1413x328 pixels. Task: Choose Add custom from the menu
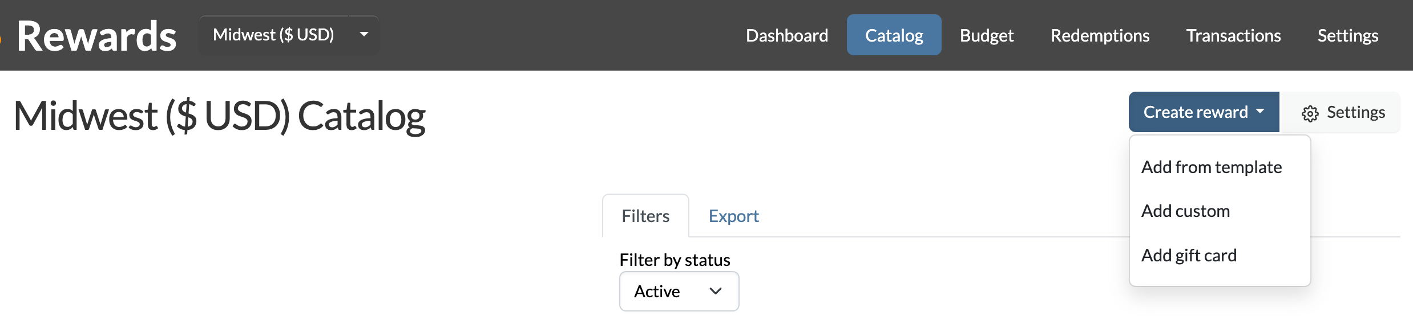pos(1185,211)
